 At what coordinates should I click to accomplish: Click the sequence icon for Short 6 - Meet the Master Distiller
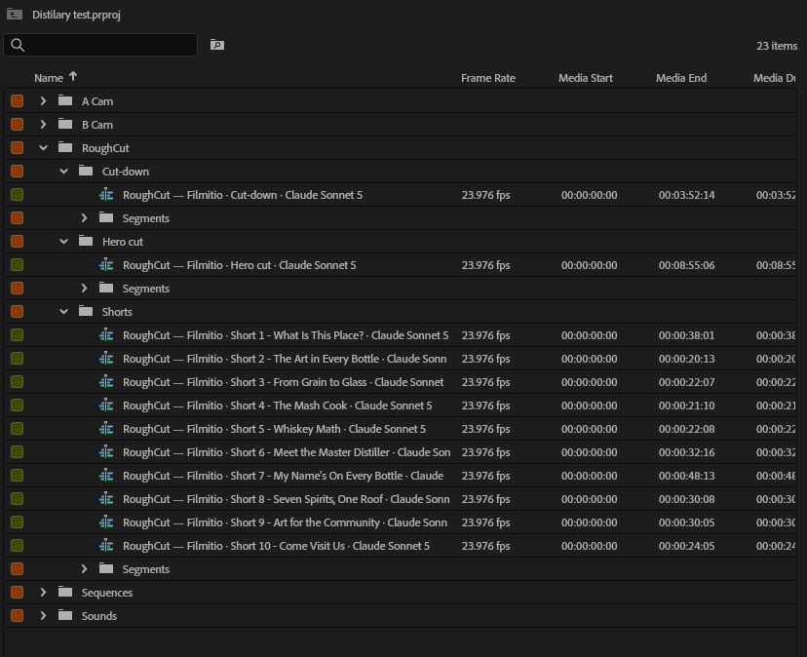click(x=106, y=452)
